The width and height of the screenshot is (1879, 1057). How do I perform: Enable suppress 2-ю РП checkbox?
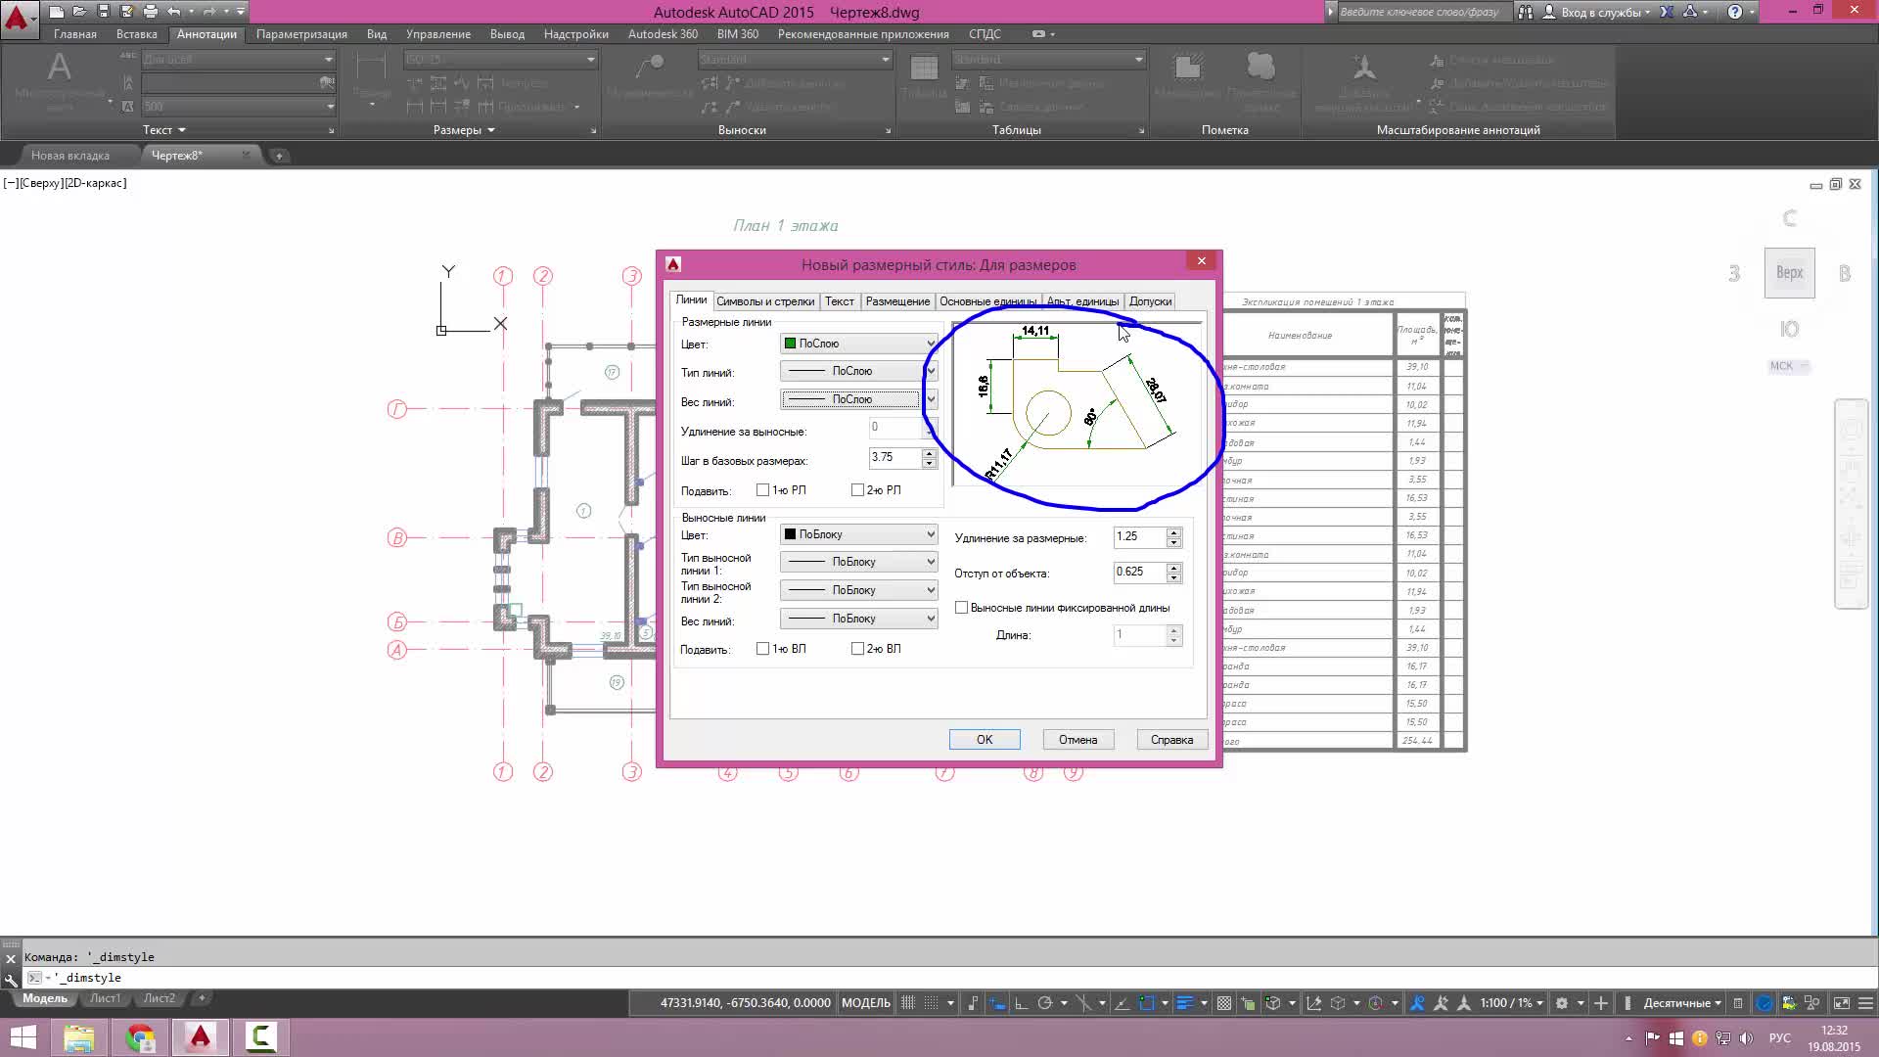point(857,490)
